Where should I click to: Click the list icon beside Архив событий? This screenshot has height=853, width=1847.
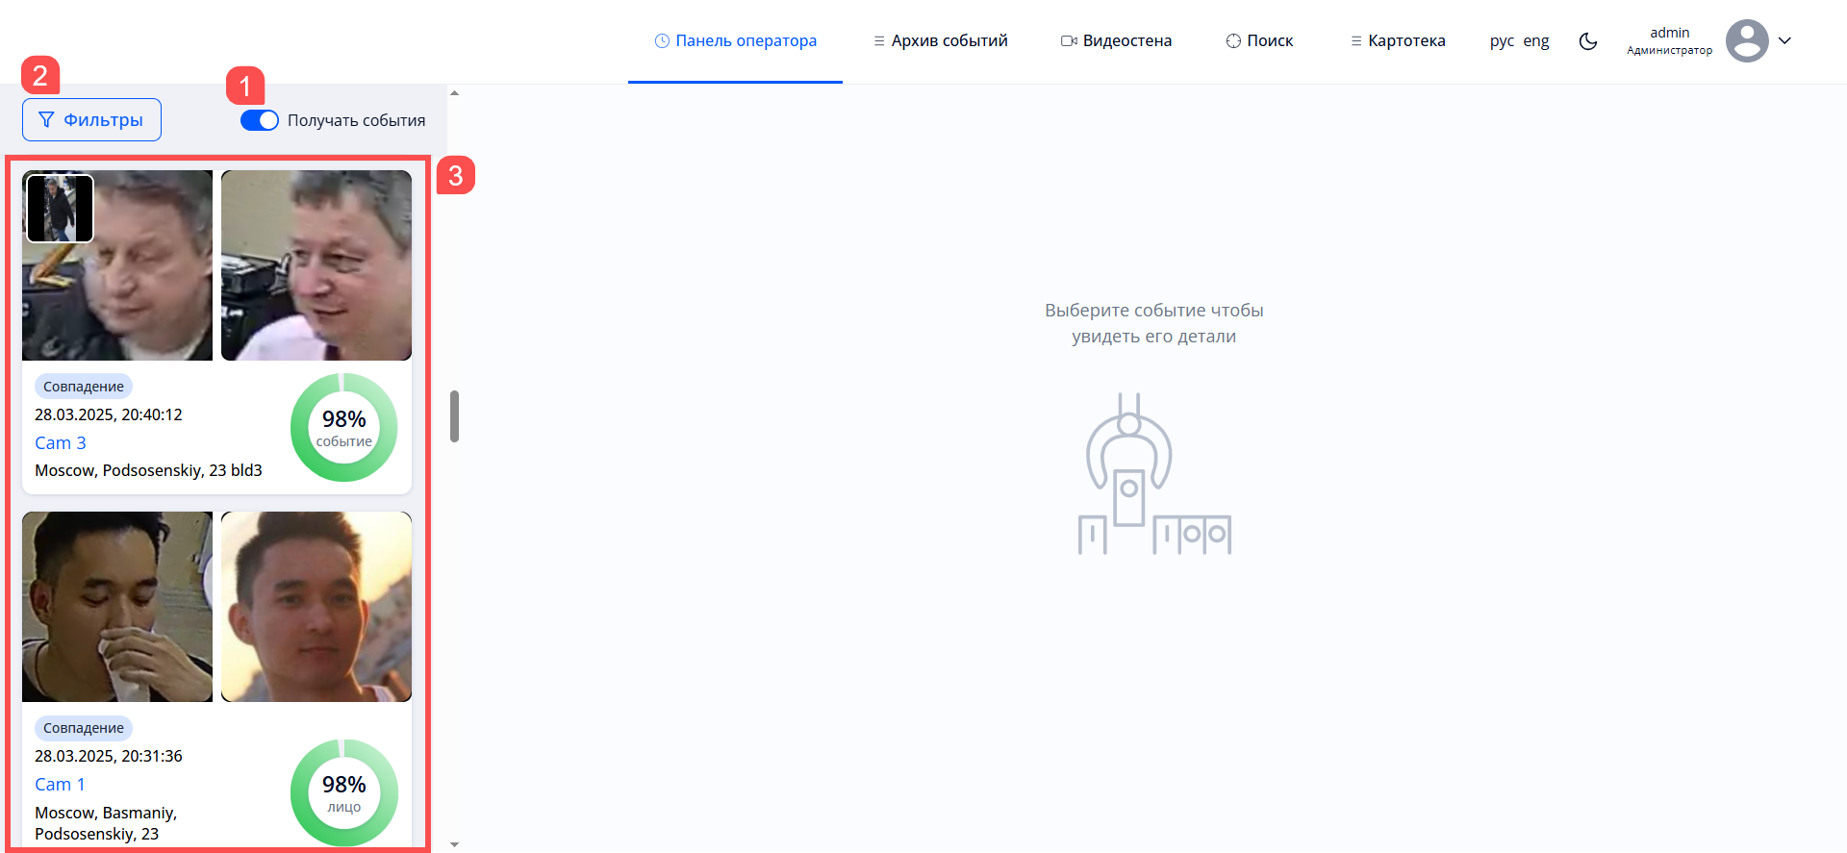878,40
